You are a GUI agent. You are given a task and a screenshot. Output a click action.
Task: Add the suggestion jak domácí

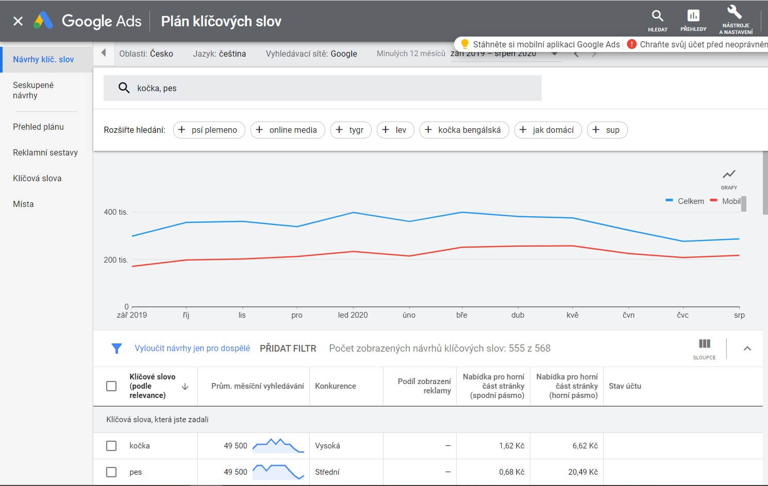point(548,130)
